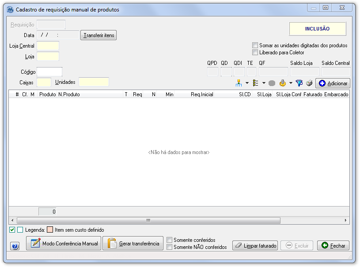The width and height of the screenshot is (360, 267).
Task: Click the Item sem custo definido color swatch
Action: (x=50, y=229)
